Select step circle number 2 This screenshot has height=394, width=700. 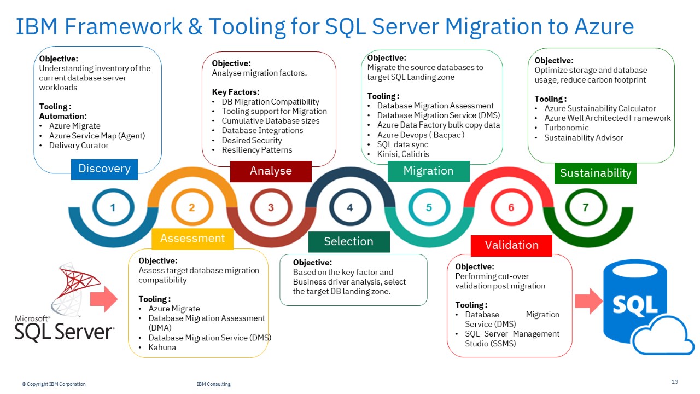point(192,208)
